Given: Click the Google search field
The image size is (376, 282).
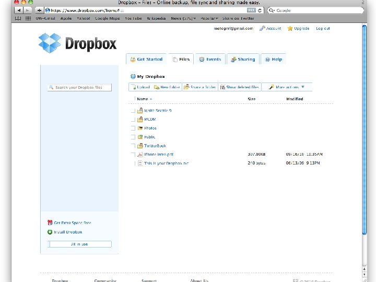Looking at the screenshot, I should tap(315, 10).
